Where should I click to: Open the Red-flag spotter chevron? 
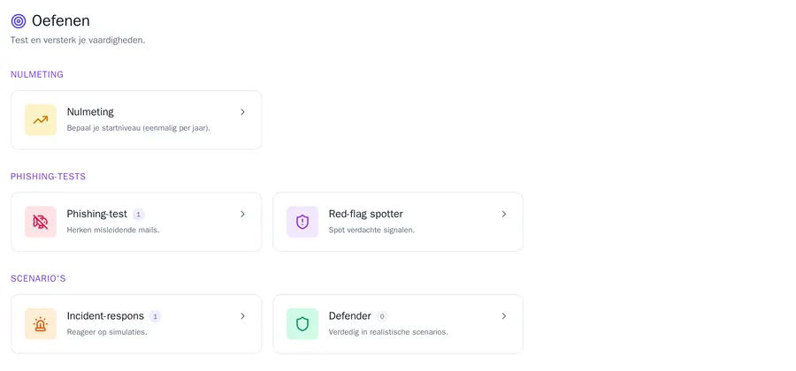504,214
